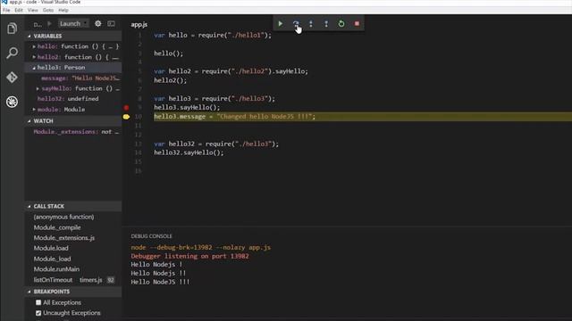Click the highlighted hello3.message code line
The height and width of the screenshot is (321, 572).
234,117
